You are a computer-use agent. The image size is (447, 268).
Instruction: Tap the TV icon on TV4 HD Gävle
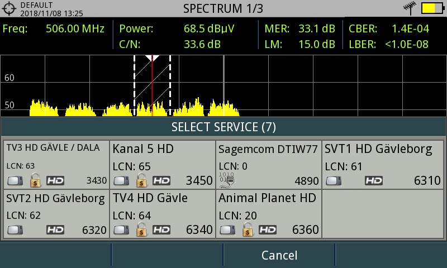click(121, 230)
